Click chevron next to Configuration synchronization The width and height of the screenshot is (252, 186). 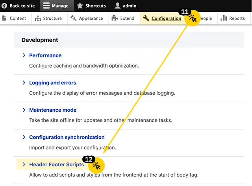24,138
